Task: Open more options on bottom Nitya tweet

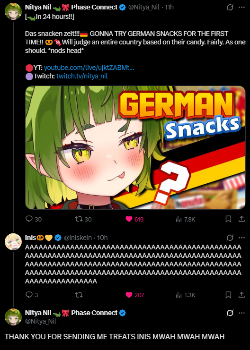Action: [x=242, y=313]
